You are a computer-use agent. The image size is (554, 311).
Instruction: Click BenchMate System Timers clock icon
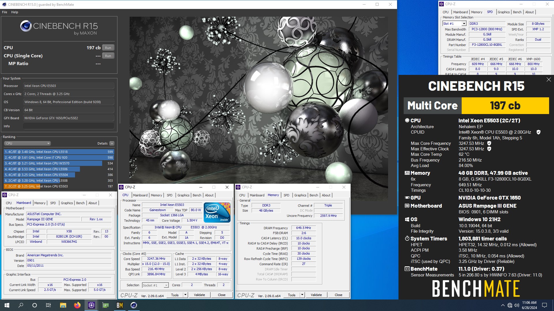click(x=407, y=238)
